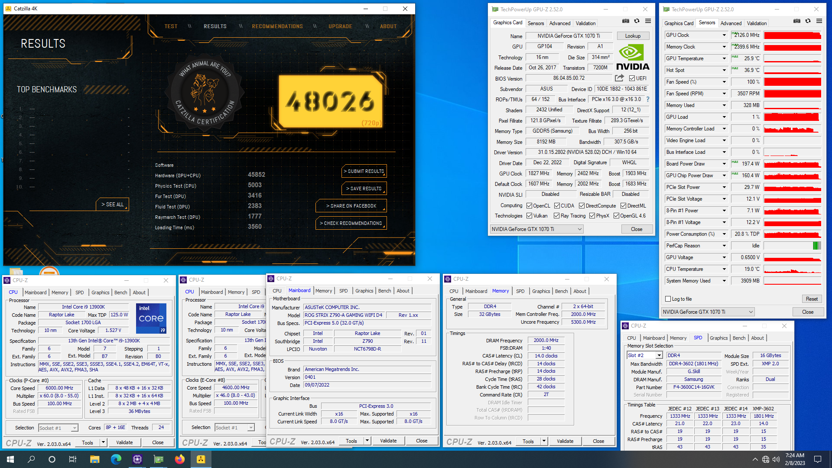Click the NVIDIA logo in GPU-Z
The width and height of the screenshot is (832, 468).
click(633, 57)
